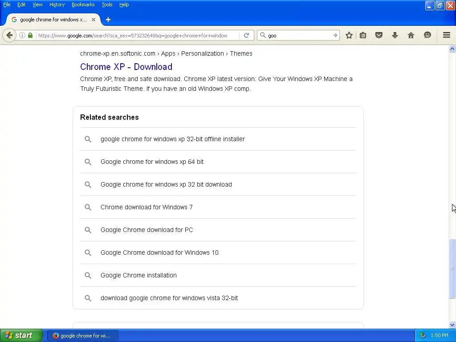Open site information icon in address bar
The width and height of the screenshot is (456, 342).
click(22, 36)
